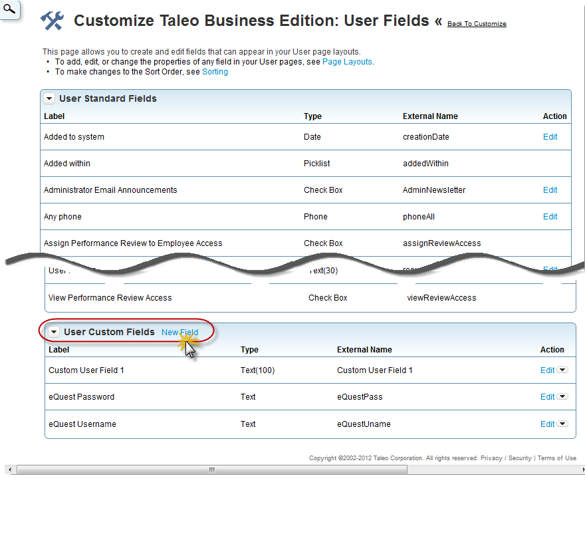Select the Assign Performance Review to Employee Access row
This screenshot has height=544, width=585.
click(x=306, y=243)
